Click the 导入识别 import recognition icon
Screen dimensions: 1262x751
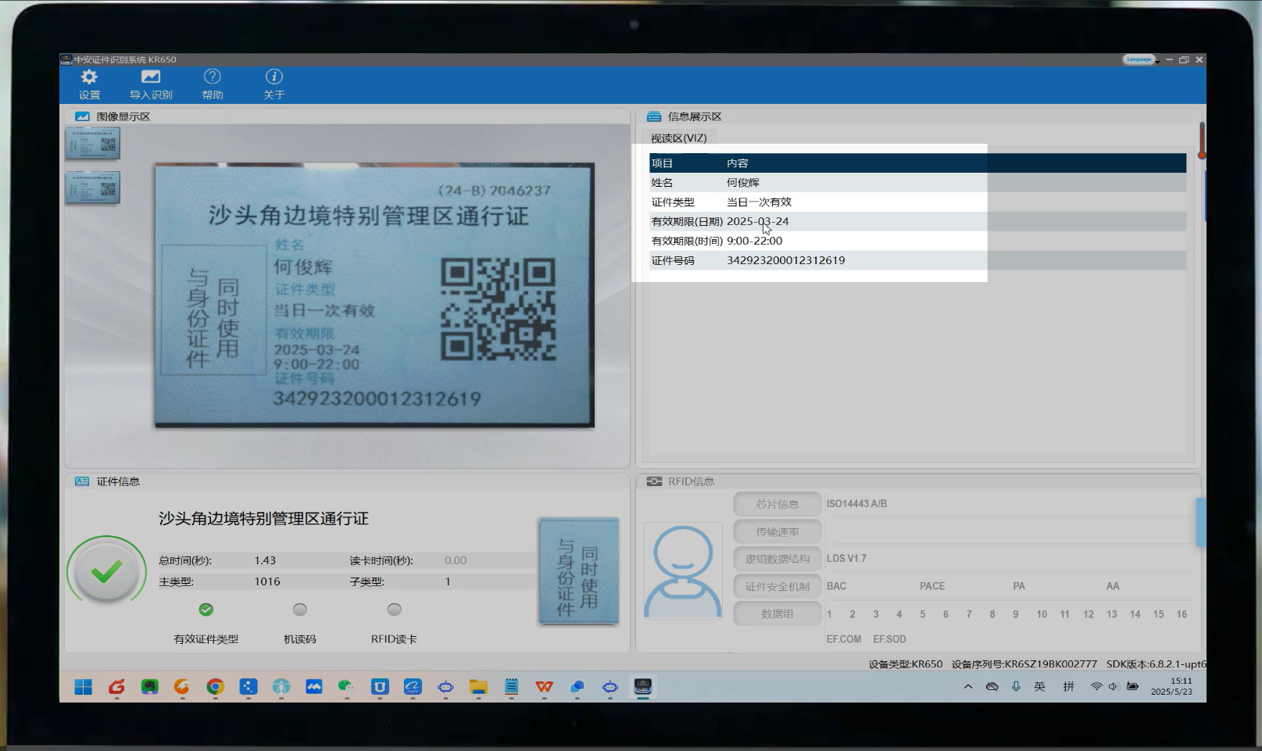click(151, 77)
